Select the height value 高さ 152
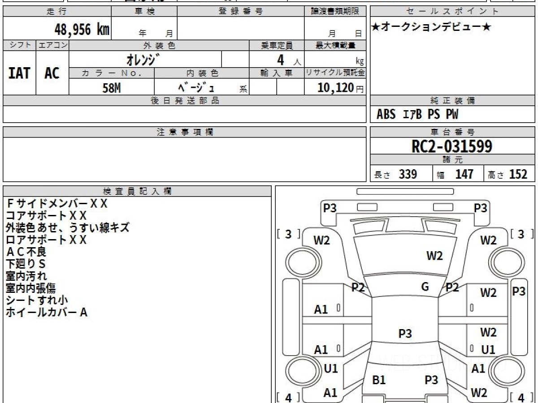This screenshot has width=538, height=403. (508, 174)
